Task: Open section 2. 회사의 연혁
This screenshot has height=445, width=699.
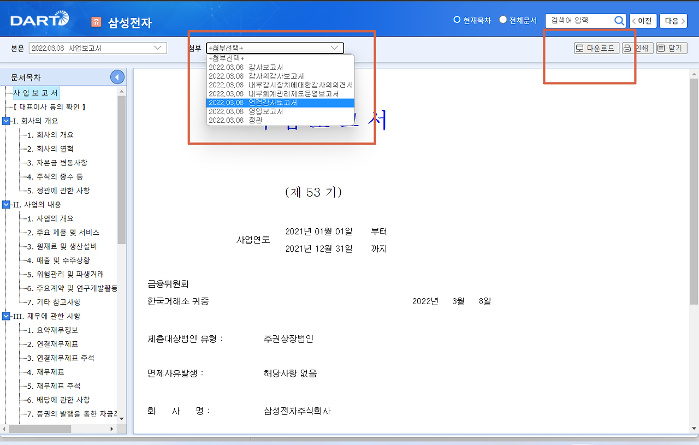Action: pos(50,149)
